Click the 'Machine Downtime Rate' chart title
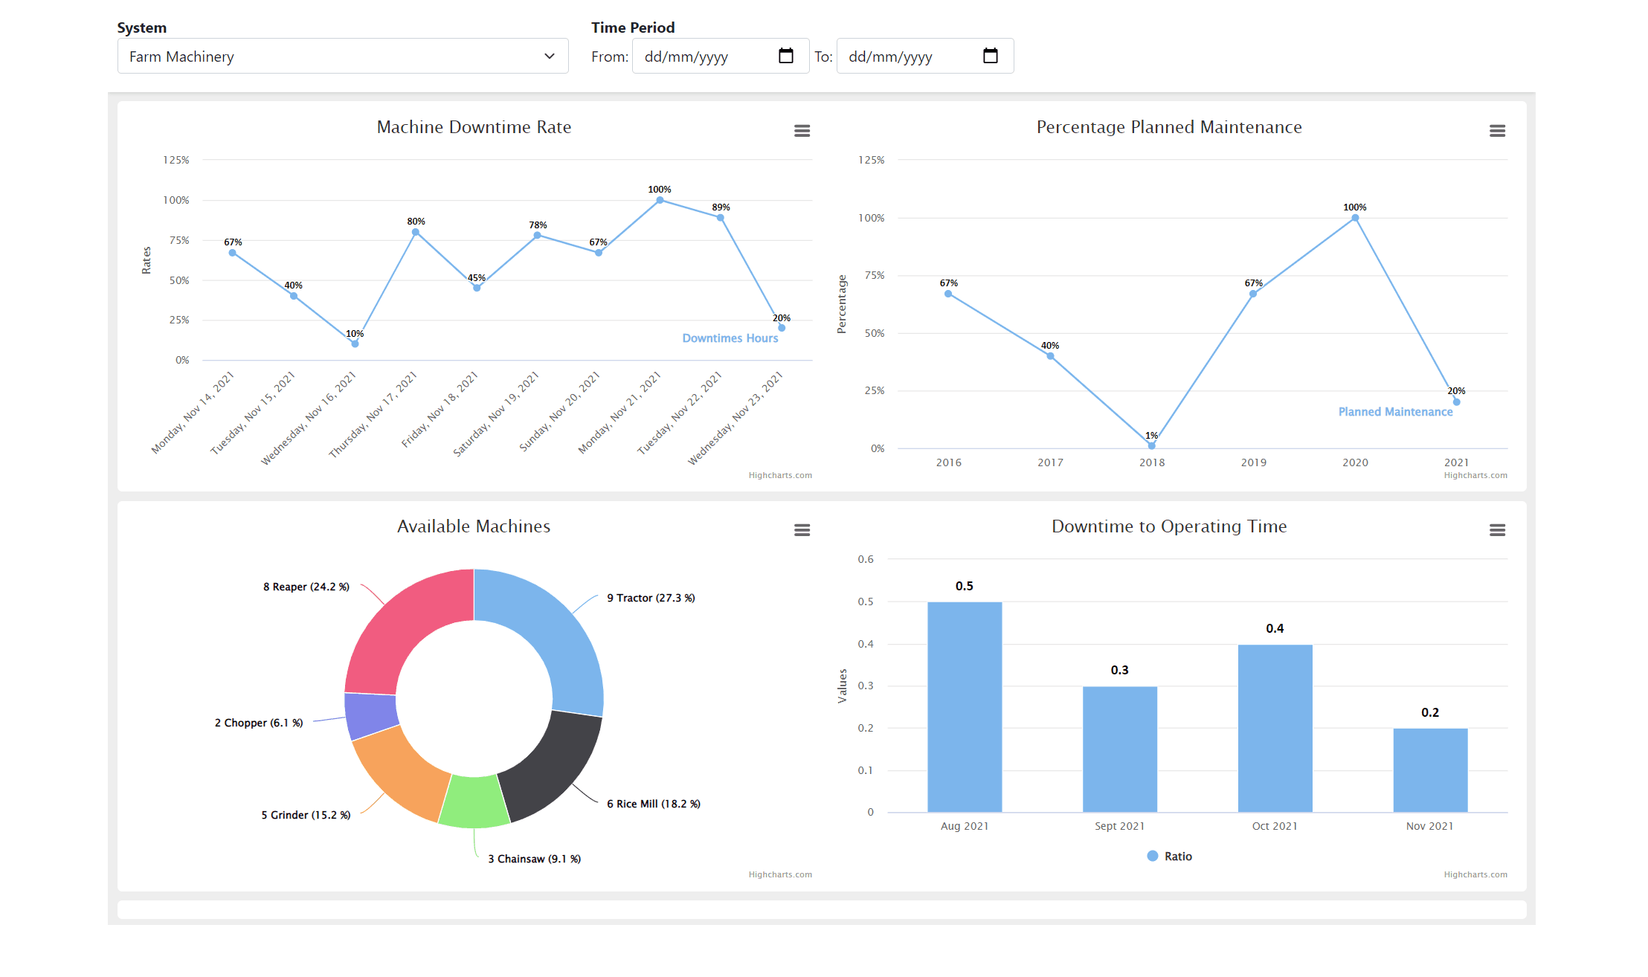1648x977 pixels. [x=474, y=127]
